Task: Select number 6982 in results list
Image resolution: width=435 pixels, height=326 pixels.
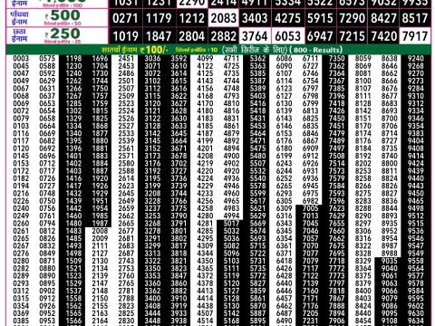Action: click(x=310, y=201)
